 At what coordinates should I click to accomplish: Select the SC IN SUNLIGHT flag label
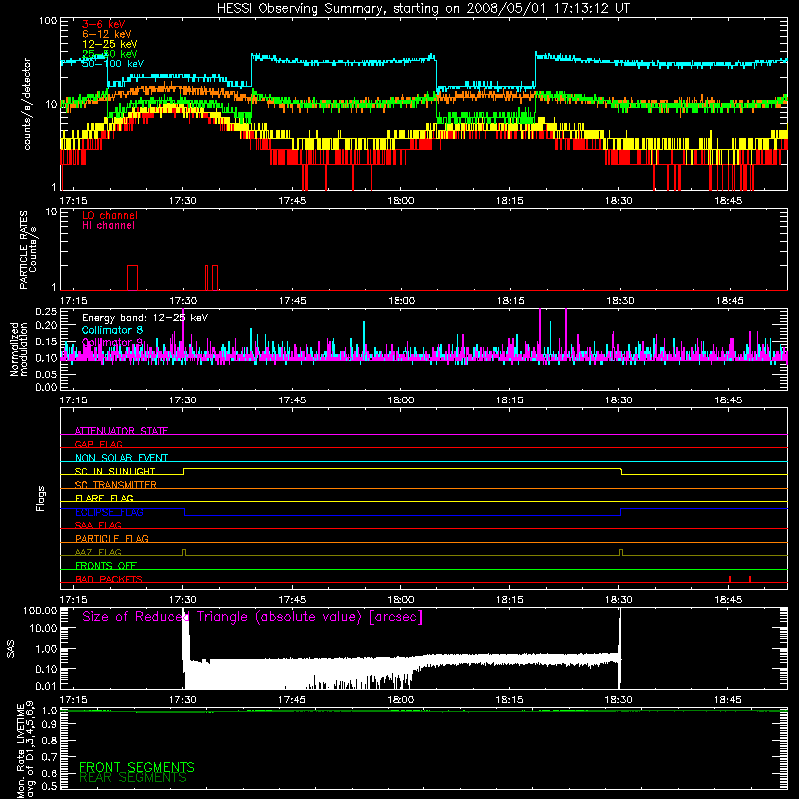pos(115,471)
